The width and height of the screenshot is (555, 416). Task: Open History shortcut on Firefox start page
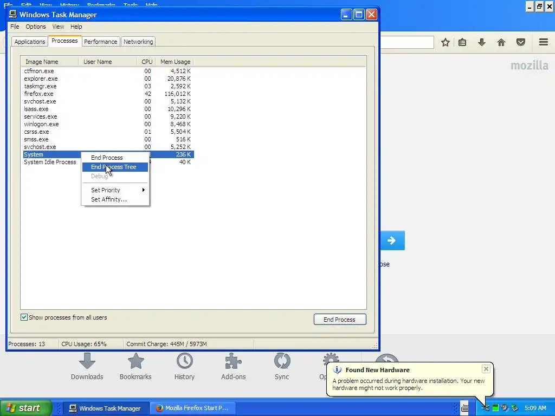[x=184, y=367]
